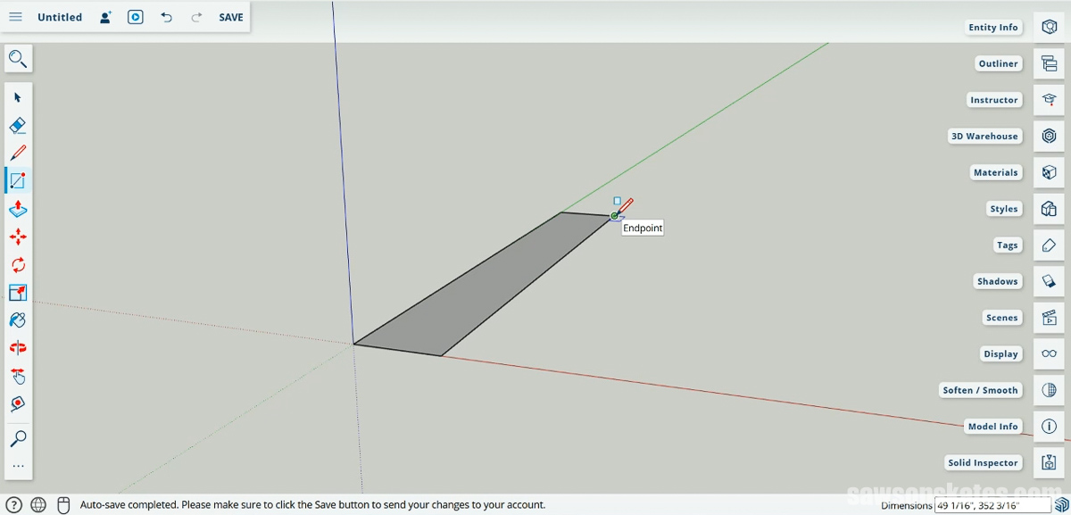Viewport: 1071px width, 515px height.
Task: Open the Solid Inspector panel icon
Action: [x=1050, y=462]
